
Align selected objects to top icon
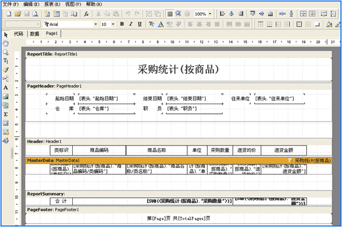point(252,14)
